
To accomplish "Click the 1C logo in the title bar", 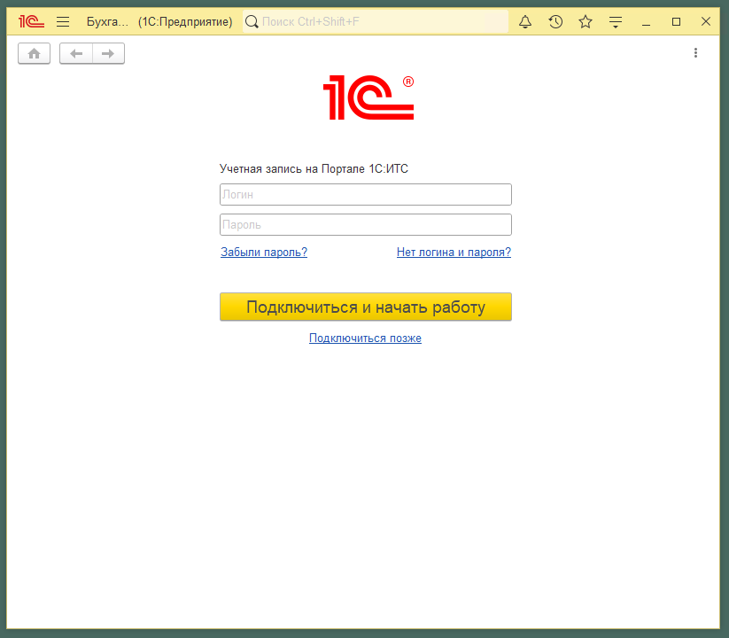I will tap(31, 22).
